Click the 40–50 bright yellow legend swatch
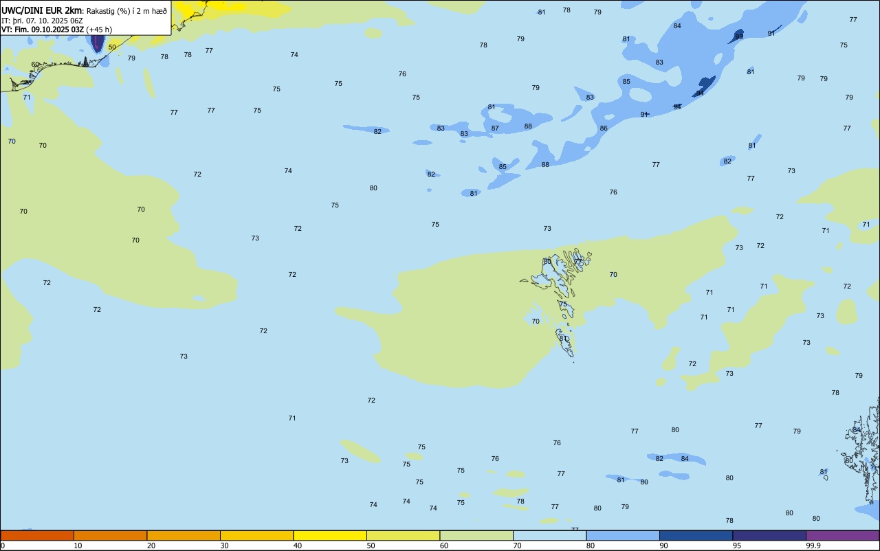This screenshot has height=551, width=880. tap(330, 535)
